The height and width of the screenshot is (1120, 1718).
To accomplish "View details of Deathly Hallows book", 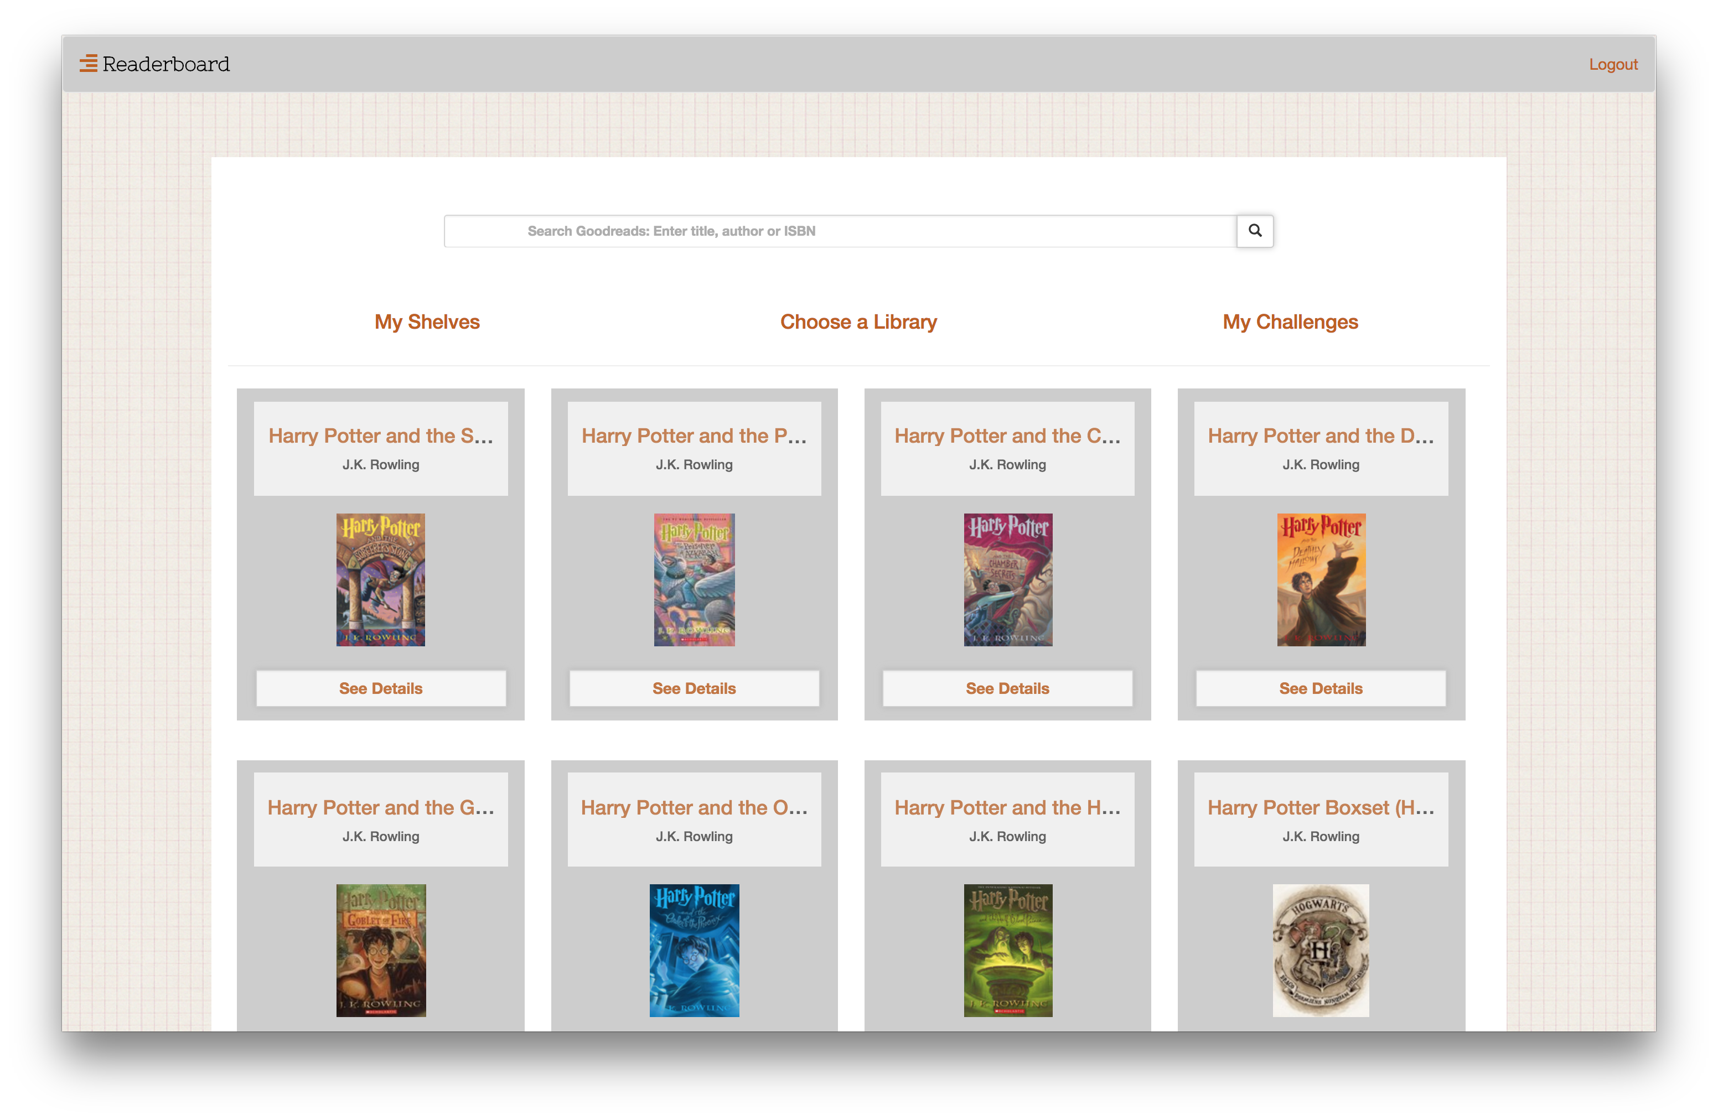I will click(x=1321, y=688).
